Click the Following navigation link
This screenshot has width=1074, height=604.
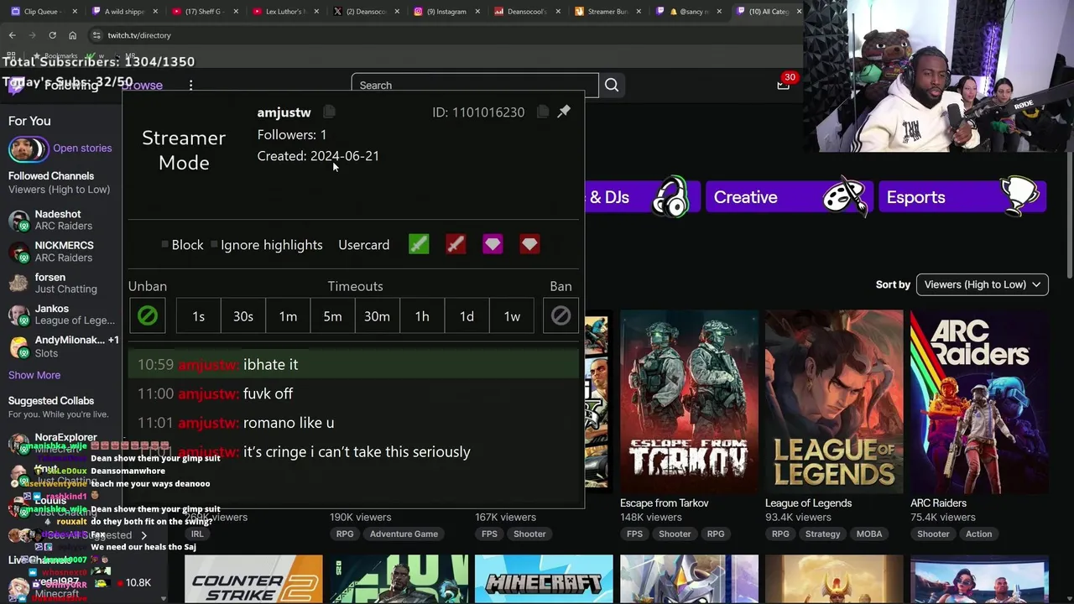(71, 85)
